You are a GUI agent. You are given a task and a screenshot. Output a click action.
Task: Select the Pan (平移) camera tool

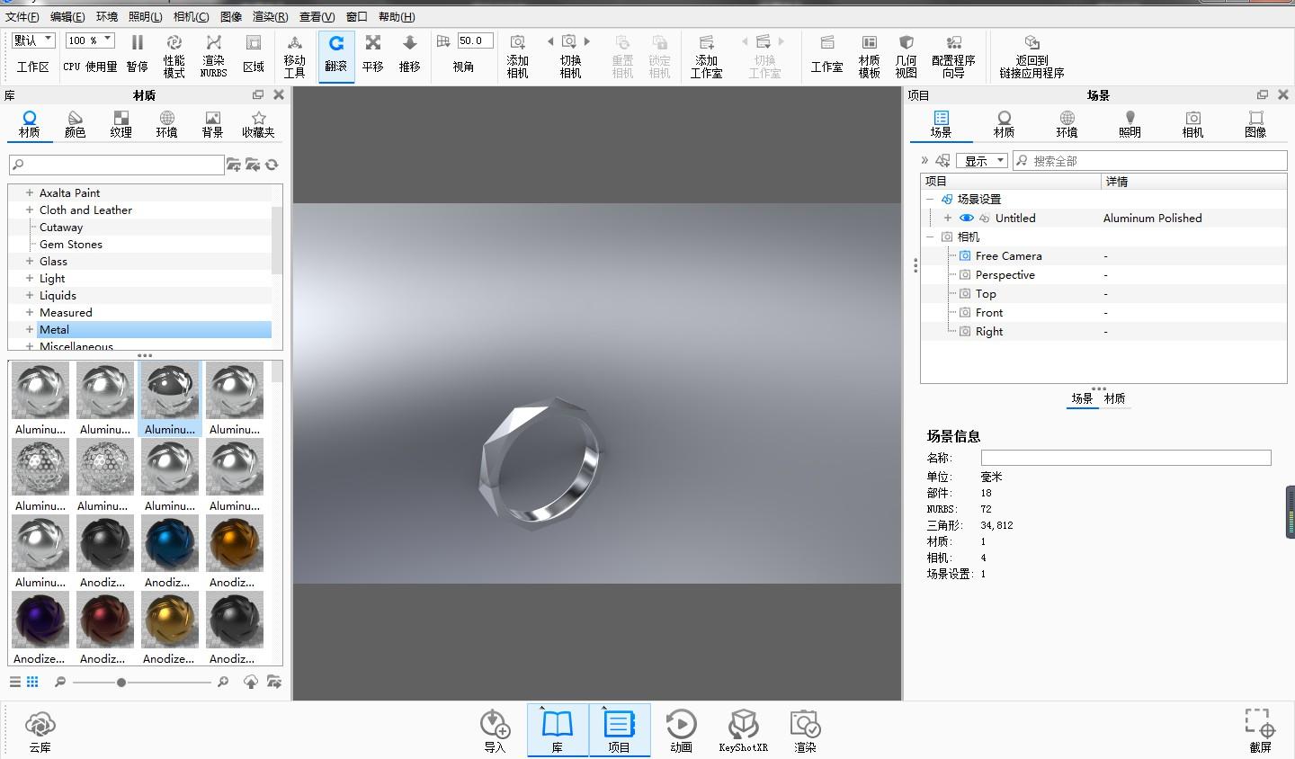point(373,54)
